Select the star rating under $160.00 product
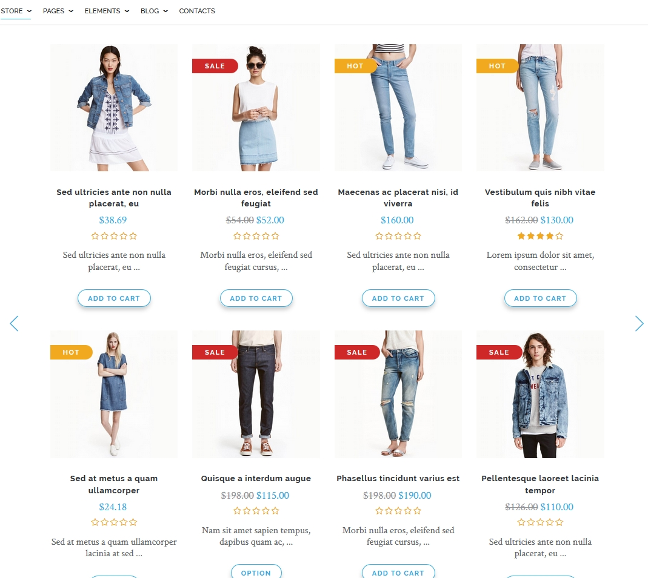The image size is (648, 578). (x=398, y=236)
